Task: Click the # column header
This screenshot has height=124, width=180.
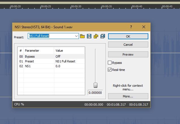Action: (x=21, y=51)
